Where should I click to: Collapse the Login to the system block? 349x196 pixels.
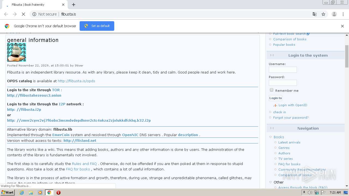pos(272,55)
